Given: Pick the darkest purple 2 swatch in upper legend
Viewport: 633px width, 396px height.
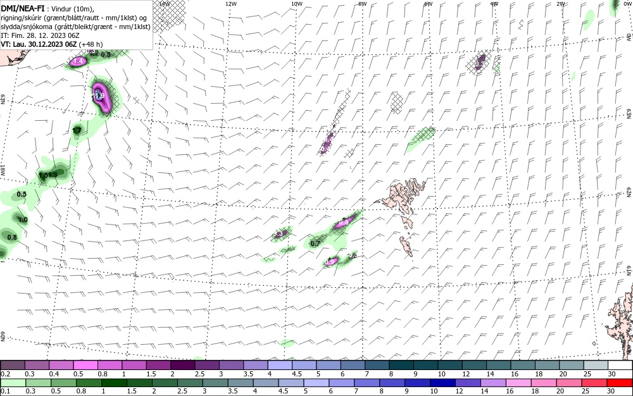Looking at the screenshot, I should click(182, 366).
